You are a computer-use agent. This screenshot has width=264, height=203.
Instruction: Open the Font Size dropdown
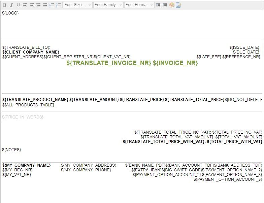(77, 5)
